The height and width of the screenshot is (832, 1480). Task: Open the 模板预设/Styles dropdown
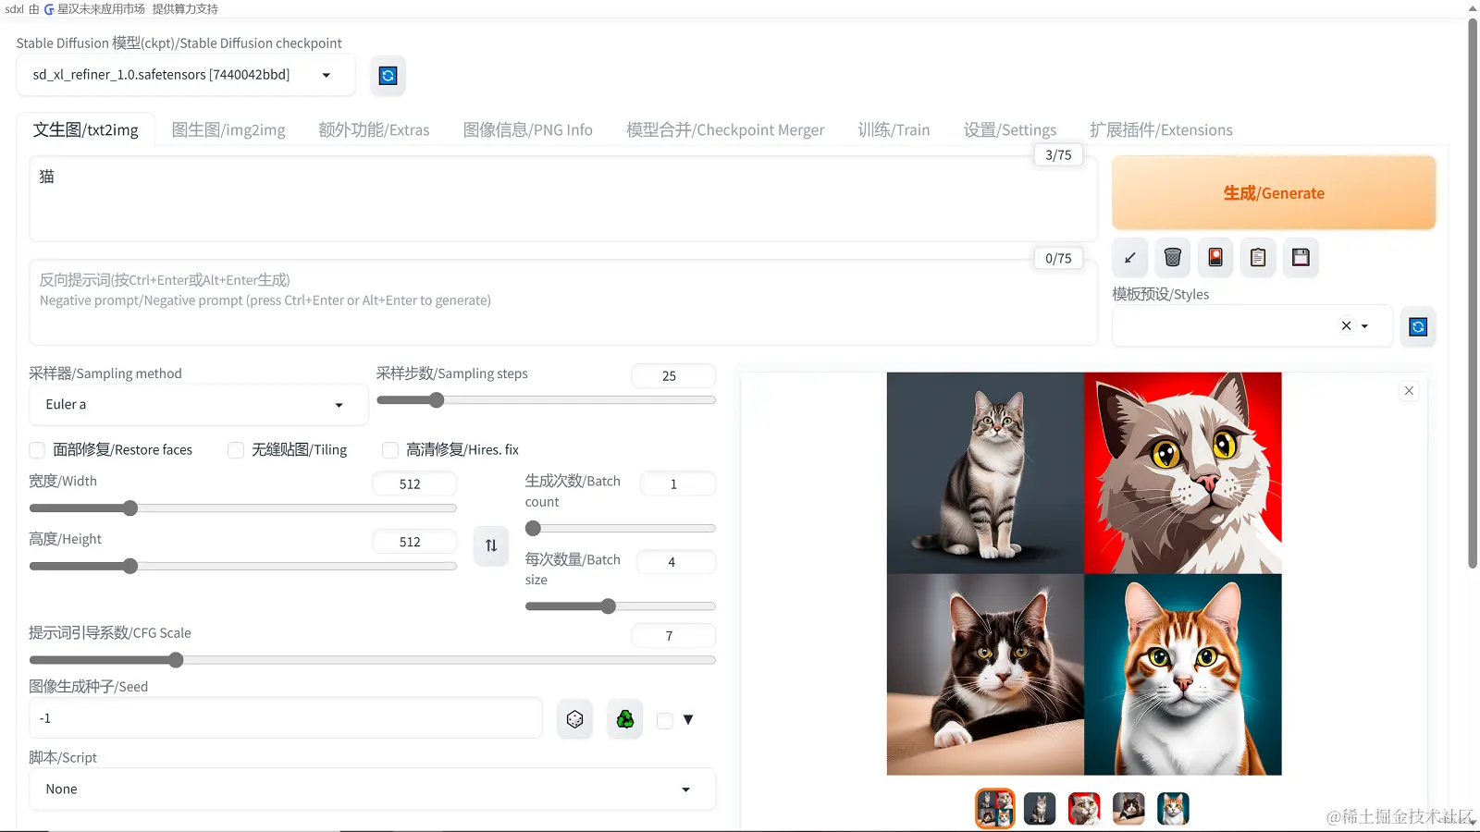pyautogui.click(x=1364, y=325)
